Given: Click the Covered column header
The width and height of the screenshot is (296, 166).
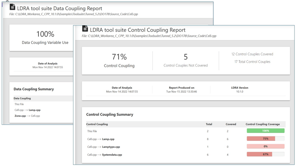Looking at the screenshot, I should coord(231,124).
